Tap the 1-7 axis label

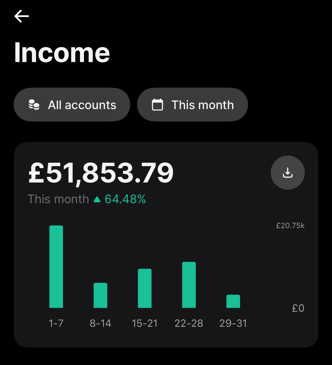click(56, 323)
